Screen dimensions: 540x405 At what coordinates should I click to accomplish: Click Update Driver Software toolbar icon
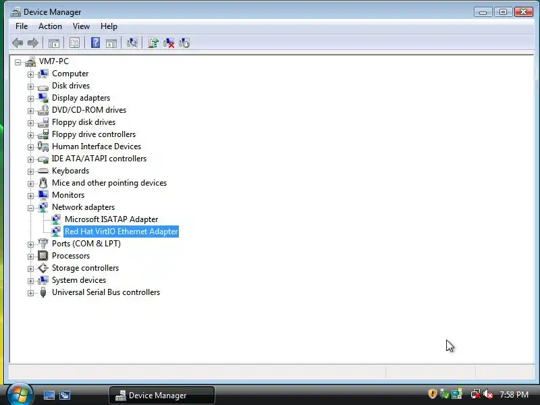pyautogui.click(x=153, y=43)
